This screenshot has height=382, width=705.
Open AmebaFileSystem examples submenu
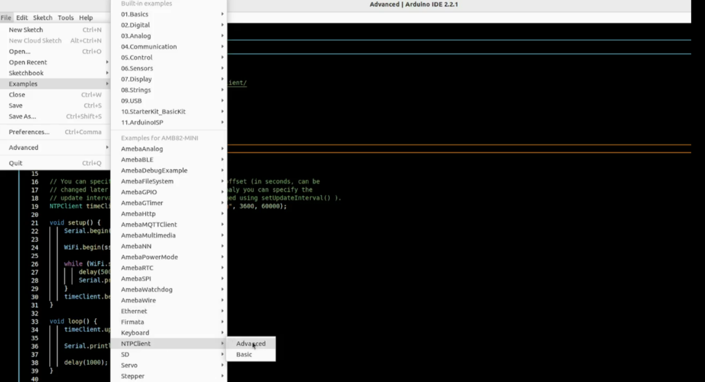click(169, 181)
